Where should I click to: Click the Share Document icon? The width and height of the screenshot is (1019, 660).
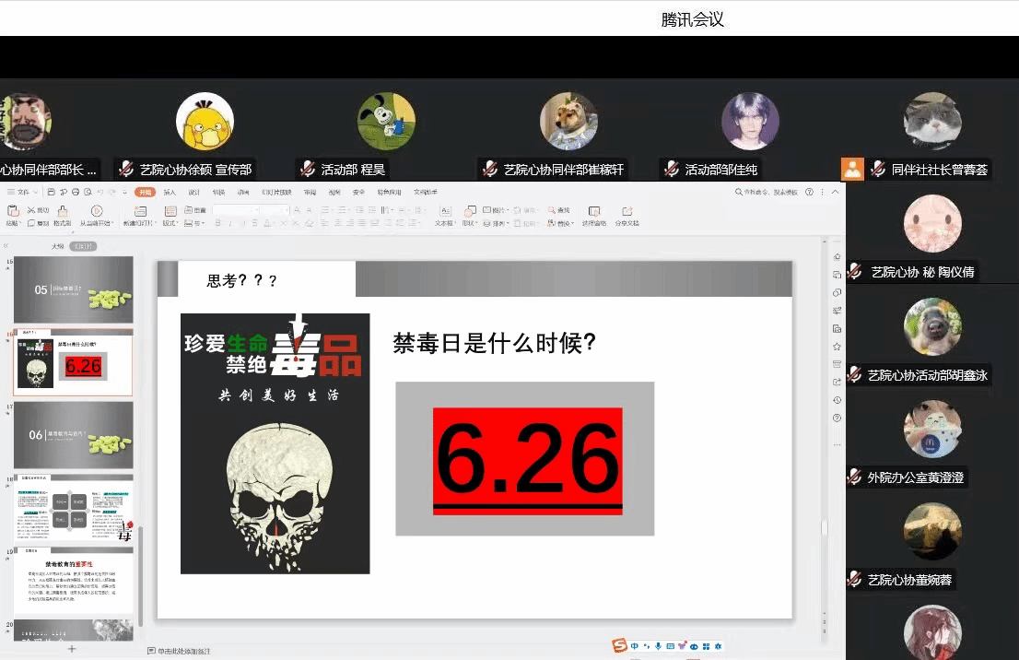point(627,212)
